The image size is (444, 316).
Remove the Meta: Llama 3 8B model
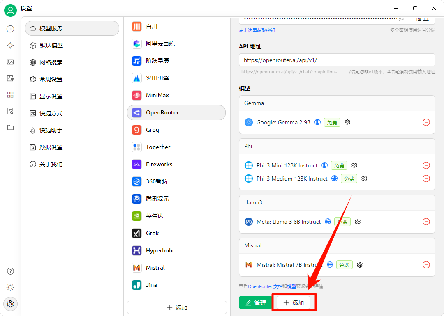pyautogui.click(x=426, y=222)
